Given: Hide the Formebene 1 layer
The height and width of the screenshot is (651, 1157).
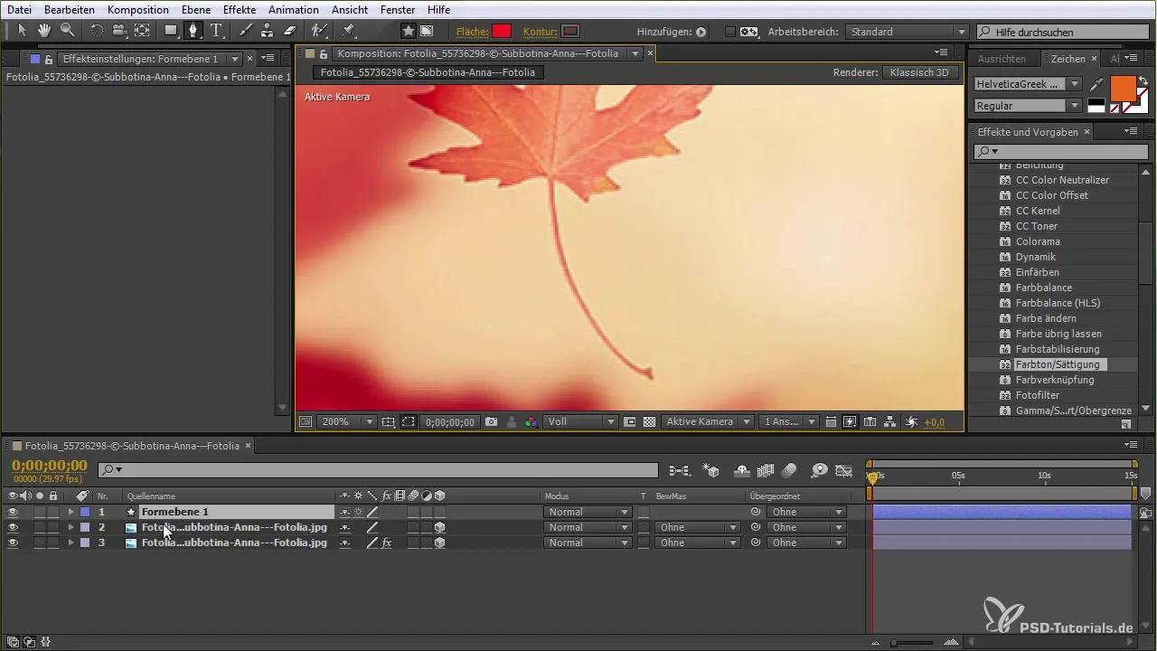Looking at the screenshot, I should (13, 512).
